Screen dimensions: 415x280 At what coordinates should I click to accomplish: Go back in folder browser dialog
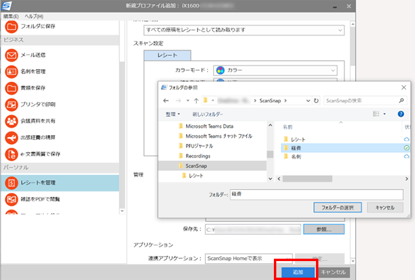point(166,101)
